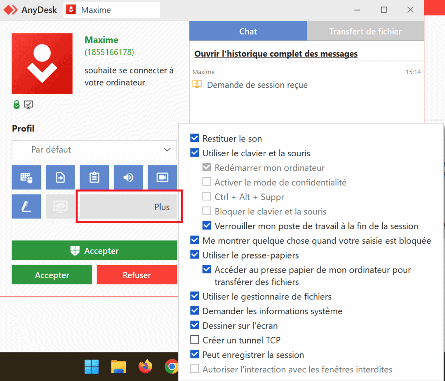The image size is (445, 381).
Task: Open the Par défaut profile dropdown
Action: pos(94,150)
